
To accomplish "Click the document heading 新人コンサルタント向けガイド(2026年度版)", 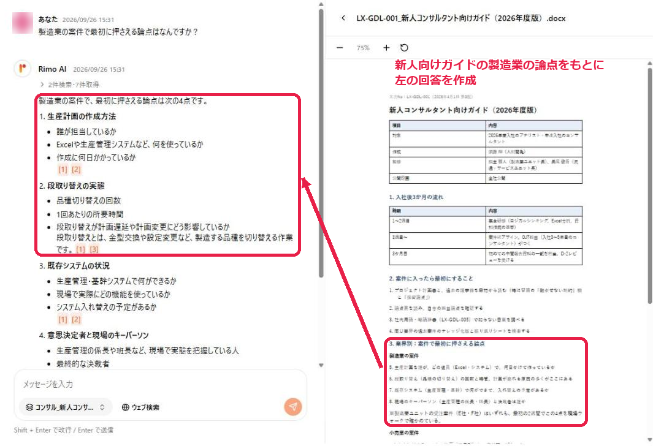I will coord(463,110).
